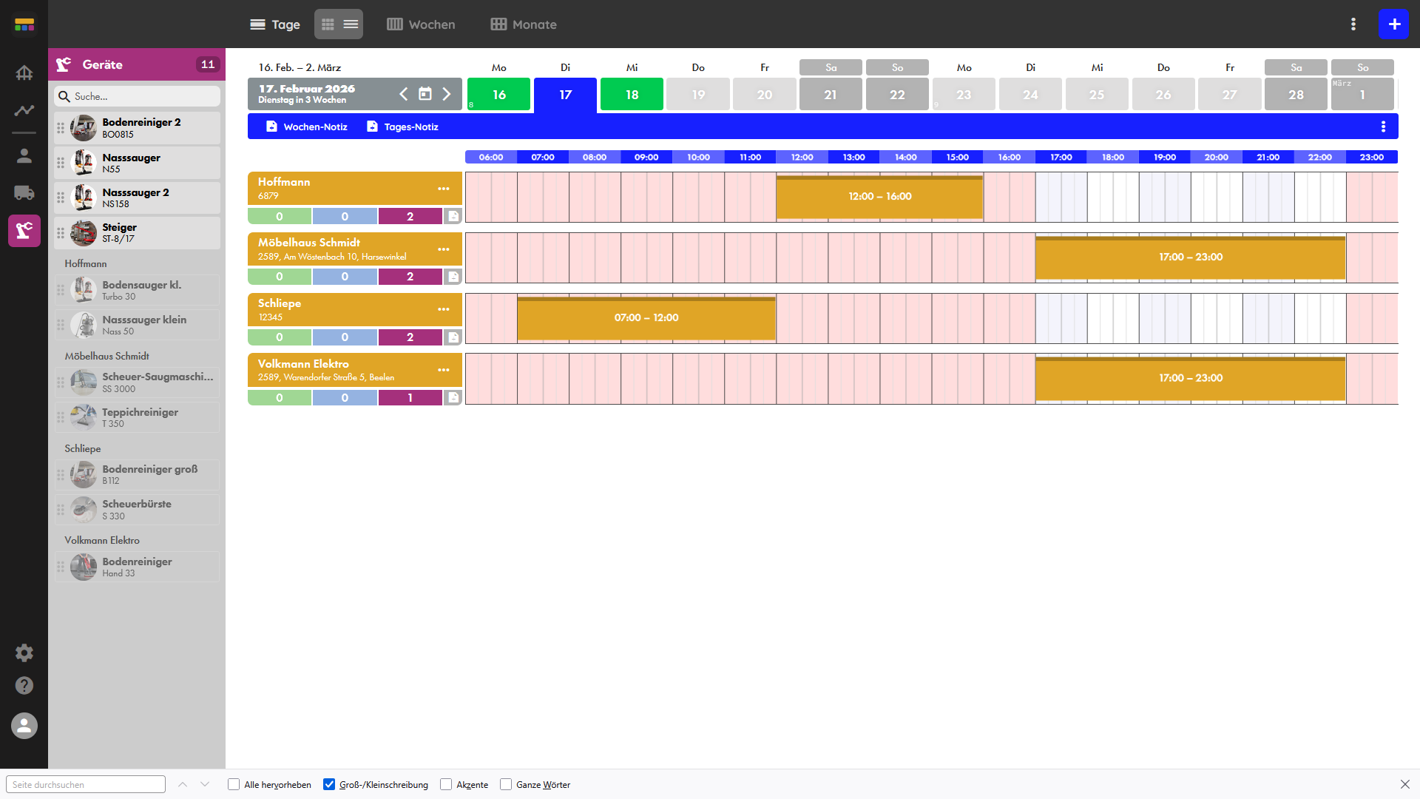The image size is (1420, 799).
Task: Open the Hoffmann job note icon
Action: [x=453, y=216]
